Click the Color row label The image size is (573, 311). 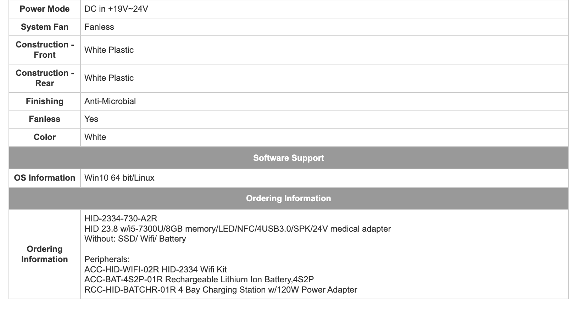pyautogui.click(x=45, y=137)
